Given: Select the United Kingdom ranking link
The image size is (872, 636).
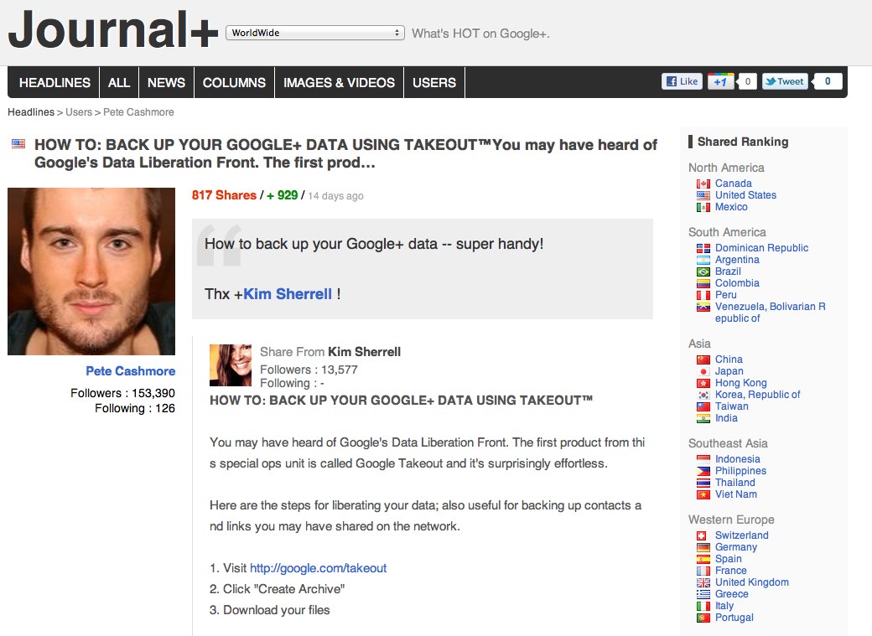Looking at the screenshot, I should click(x=752, y=582).
